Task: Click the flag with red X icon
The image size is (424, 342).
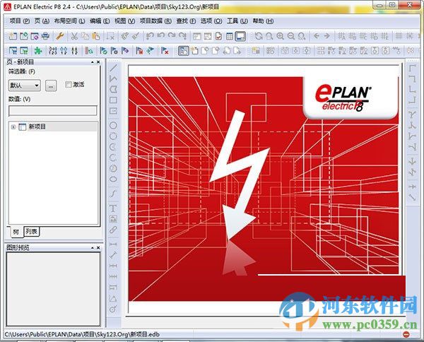Action: pos(165,51)
